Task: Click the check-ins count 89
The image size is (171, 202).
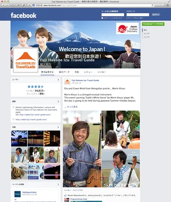Action: click(41, 94)
